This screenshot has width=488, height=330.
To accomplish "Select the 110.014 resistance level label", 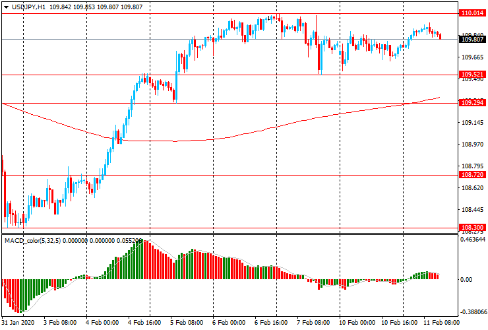I will click(472, 13).
